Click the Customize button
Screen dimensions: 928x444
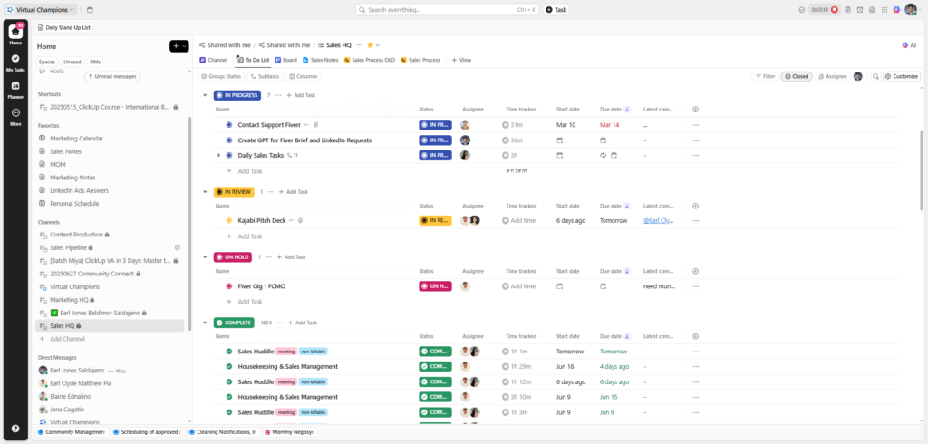(901, 76)
